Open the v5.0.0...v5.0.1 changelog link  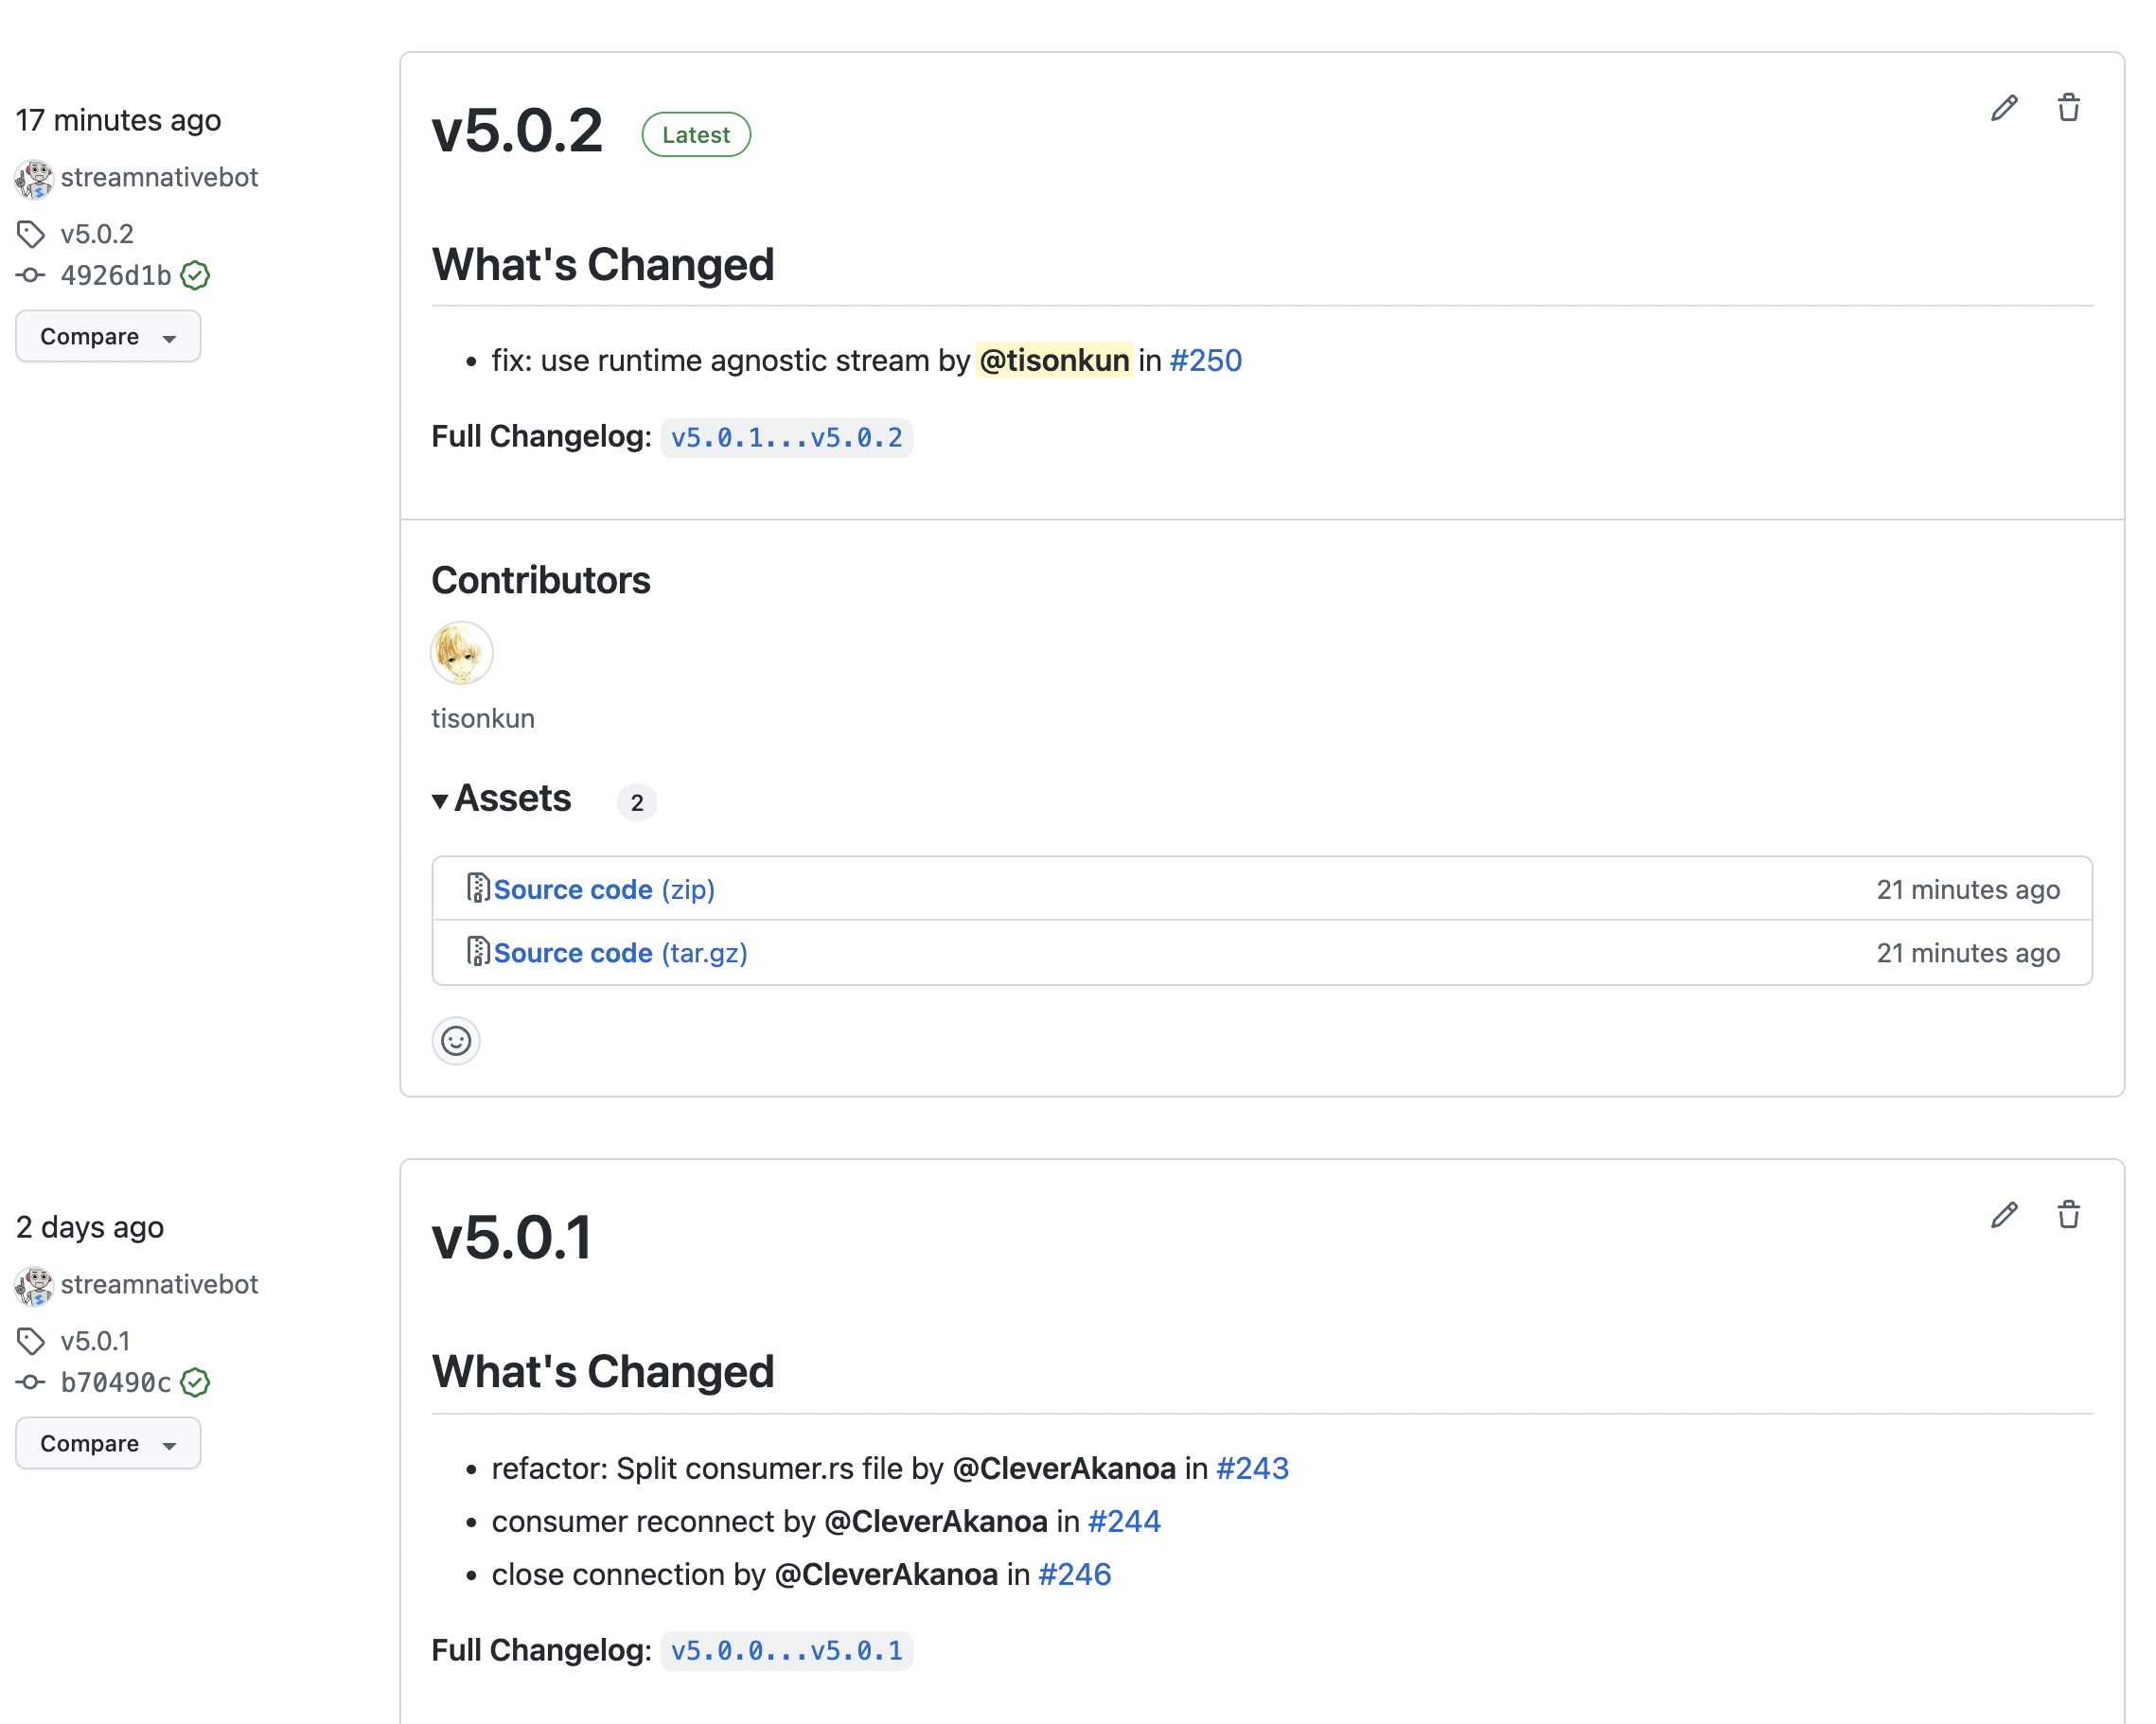[x=786, y=1651]
